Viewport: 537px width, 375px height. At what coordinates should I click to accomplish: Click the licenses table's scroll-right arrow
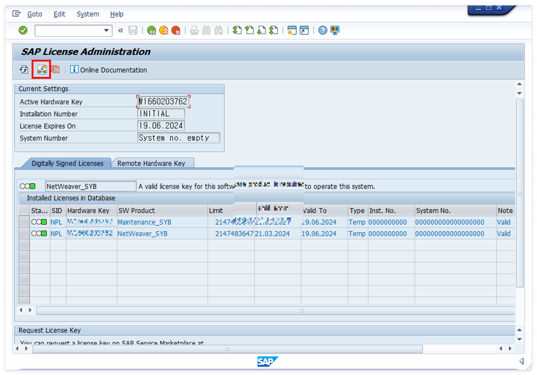tap(30, 310)
